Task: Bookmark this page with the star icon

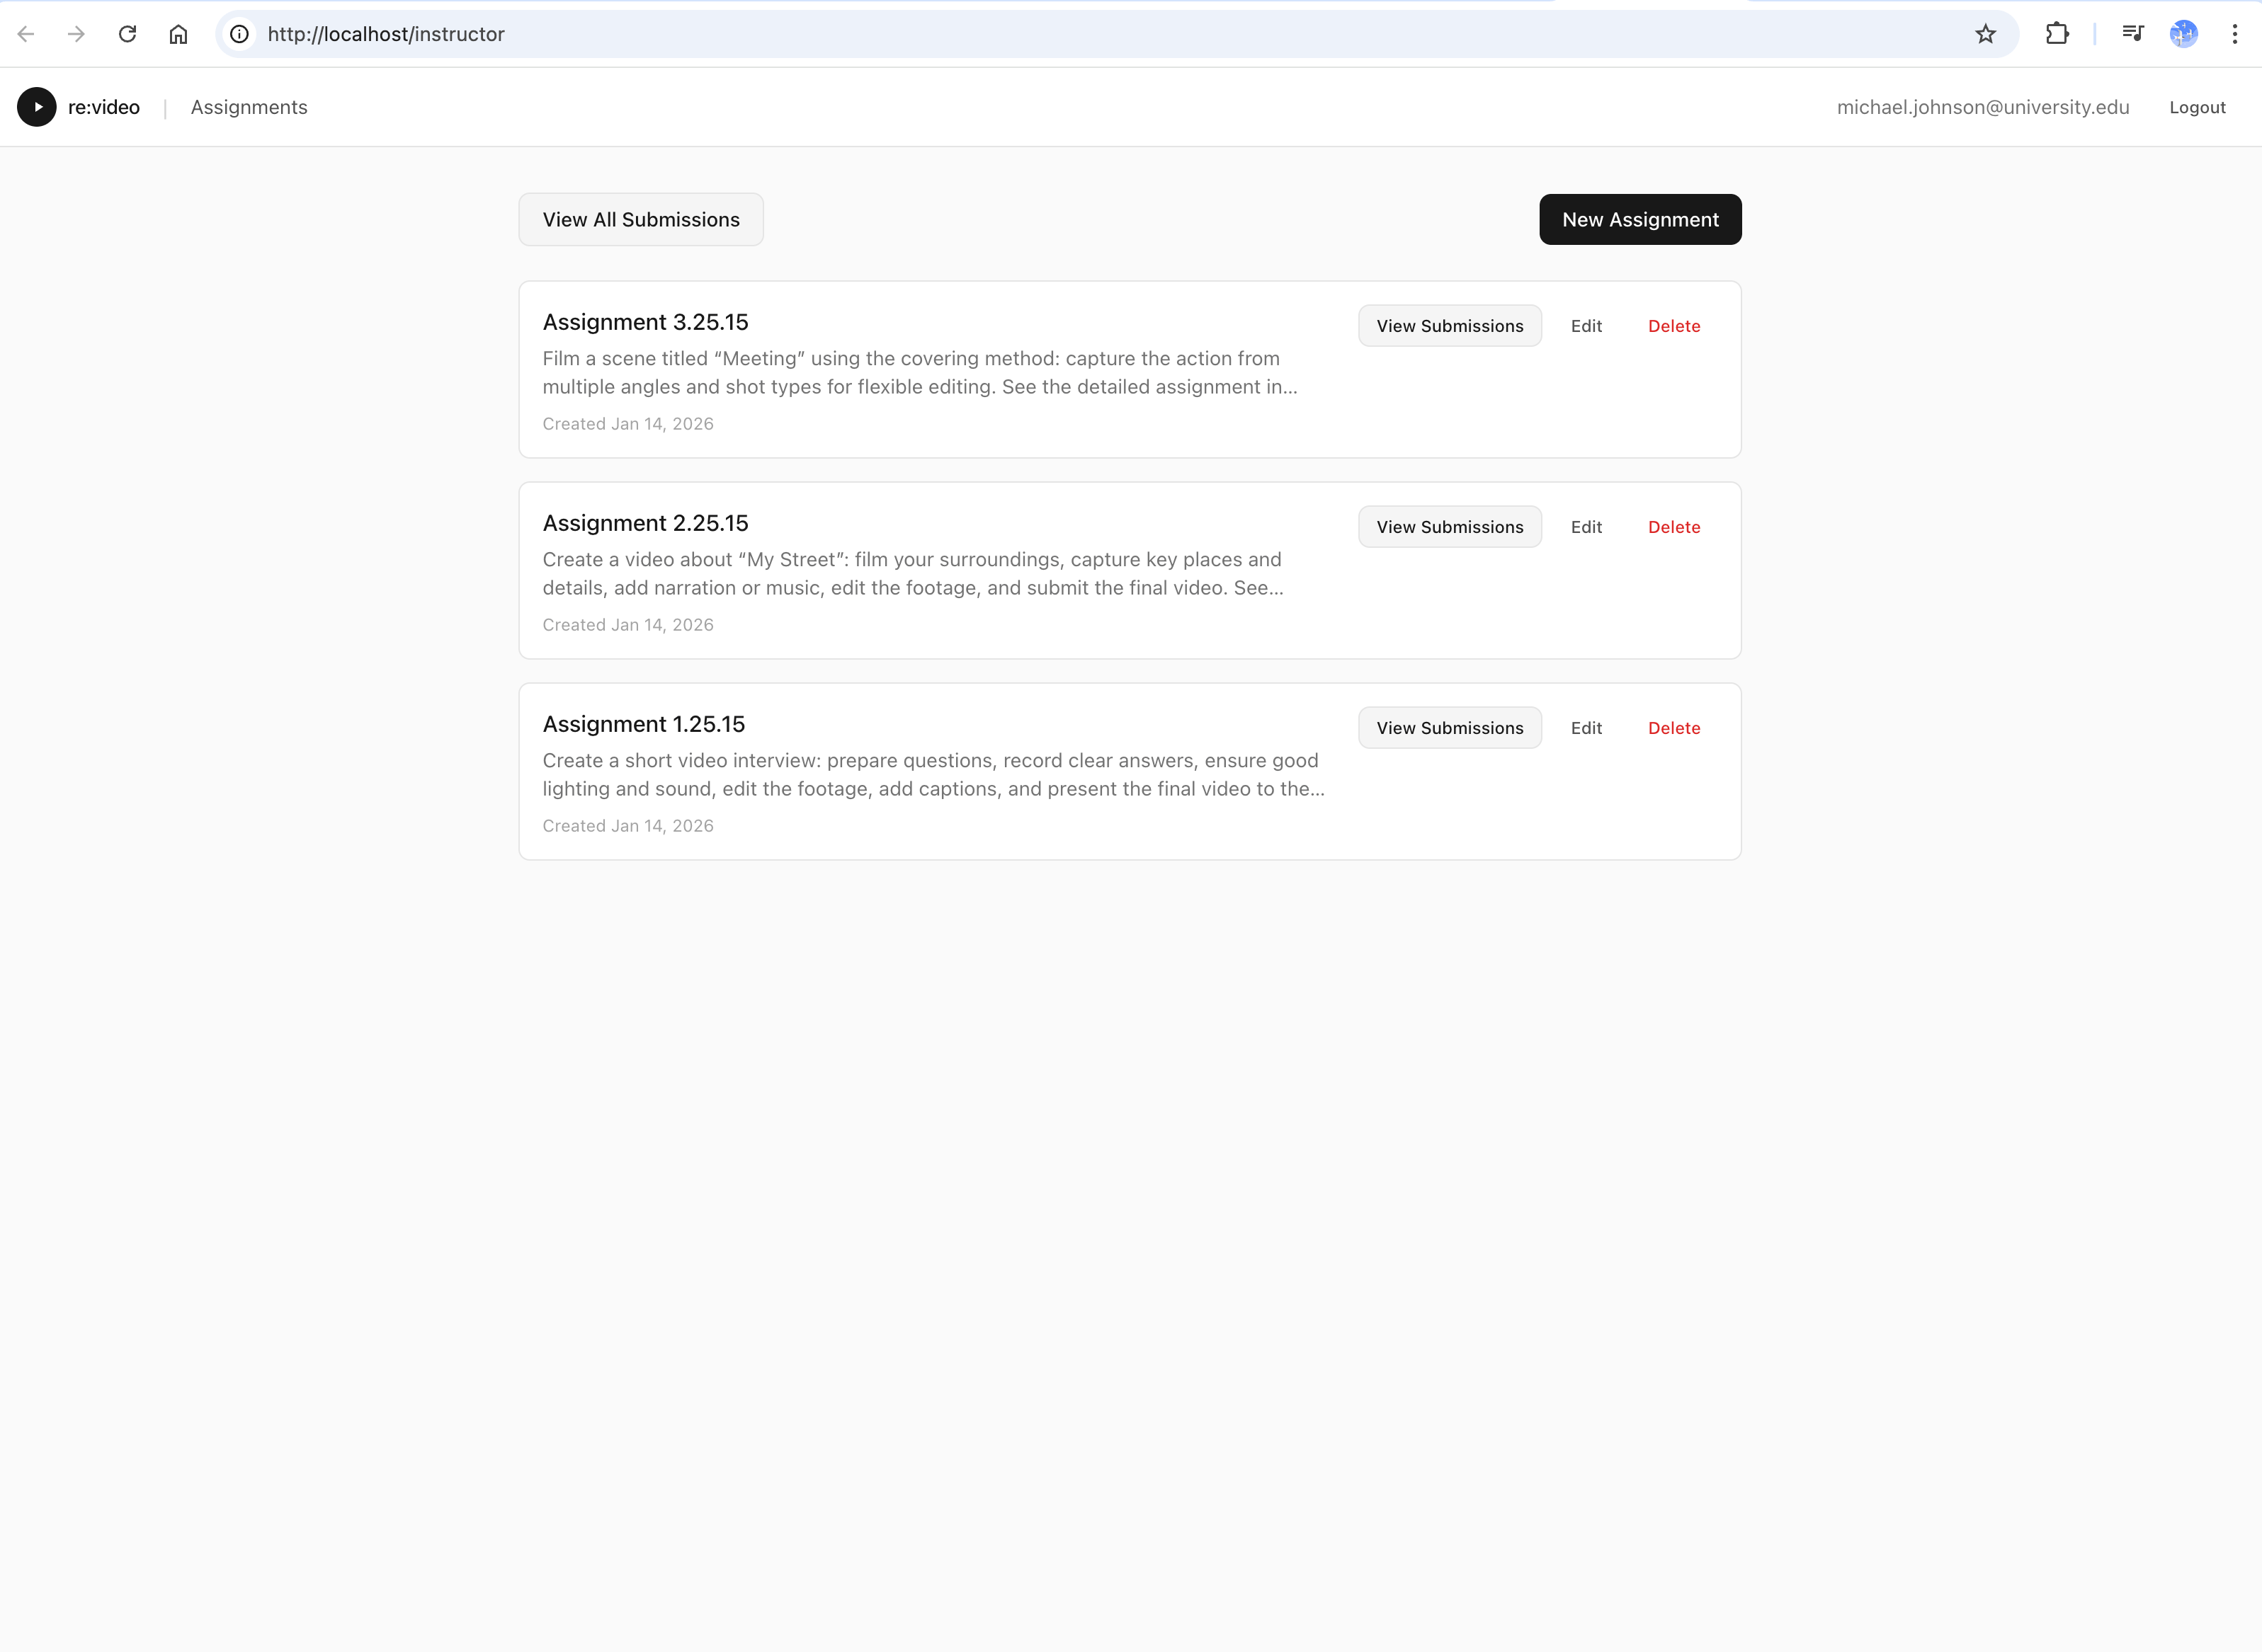Action: (x=1986, y=33)
